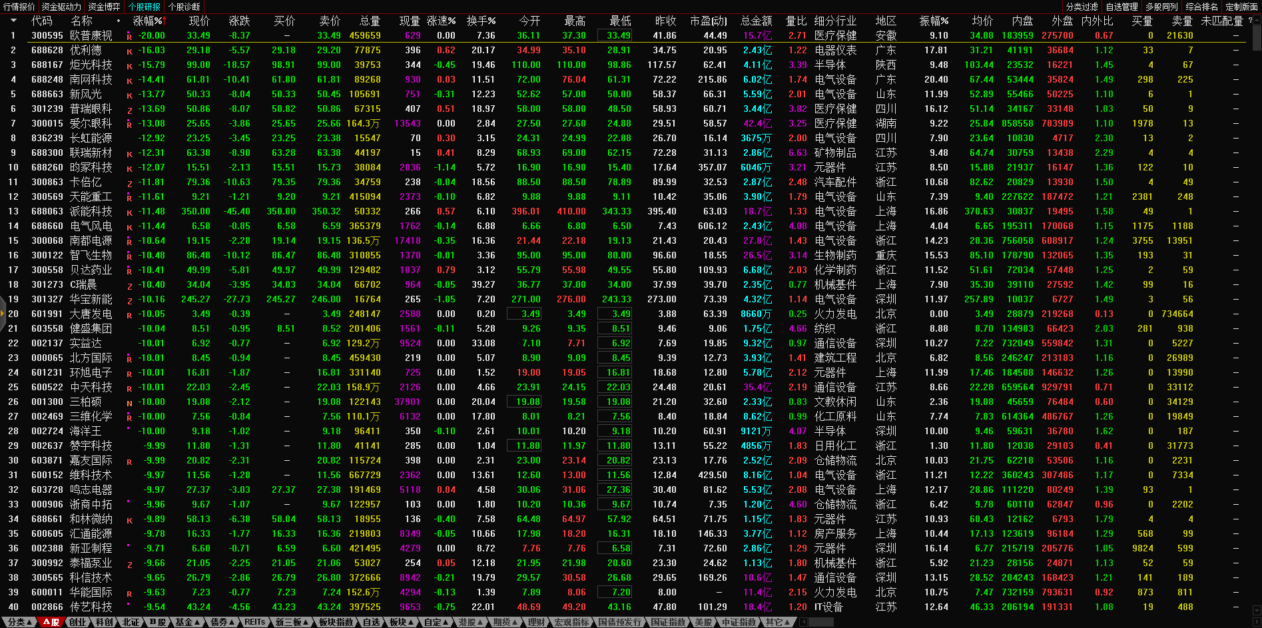
Task: Click the scrollbar down arrow at bottom right
Action: tap(1257, 610)
